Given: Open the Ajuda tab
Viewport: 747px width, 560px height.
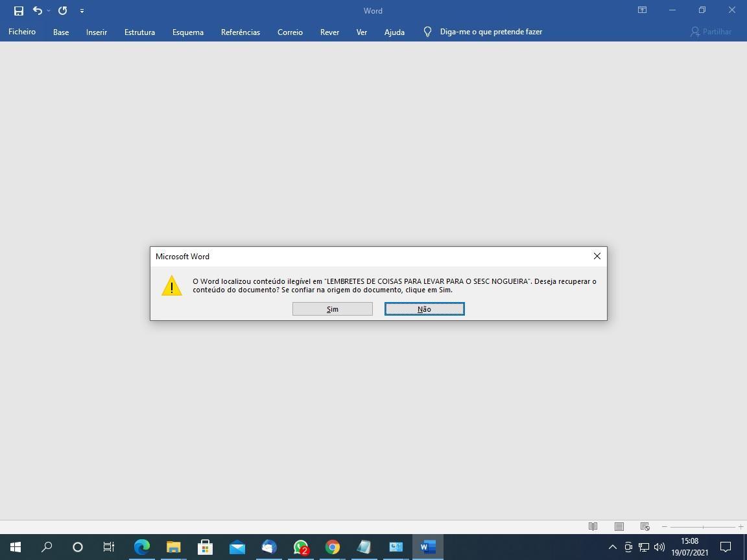Looking at the screenshot, I should pyautogui.click(x=394, y=32).
